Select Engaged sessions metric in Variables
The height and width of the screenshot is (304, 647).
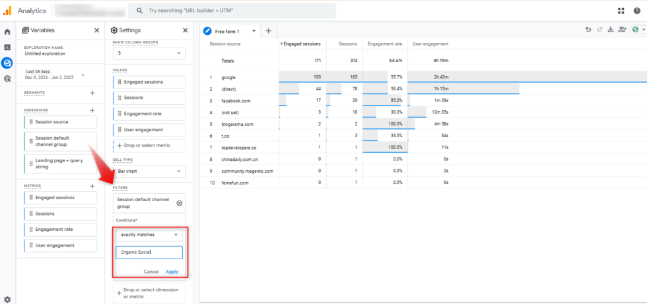coord(61,198)
